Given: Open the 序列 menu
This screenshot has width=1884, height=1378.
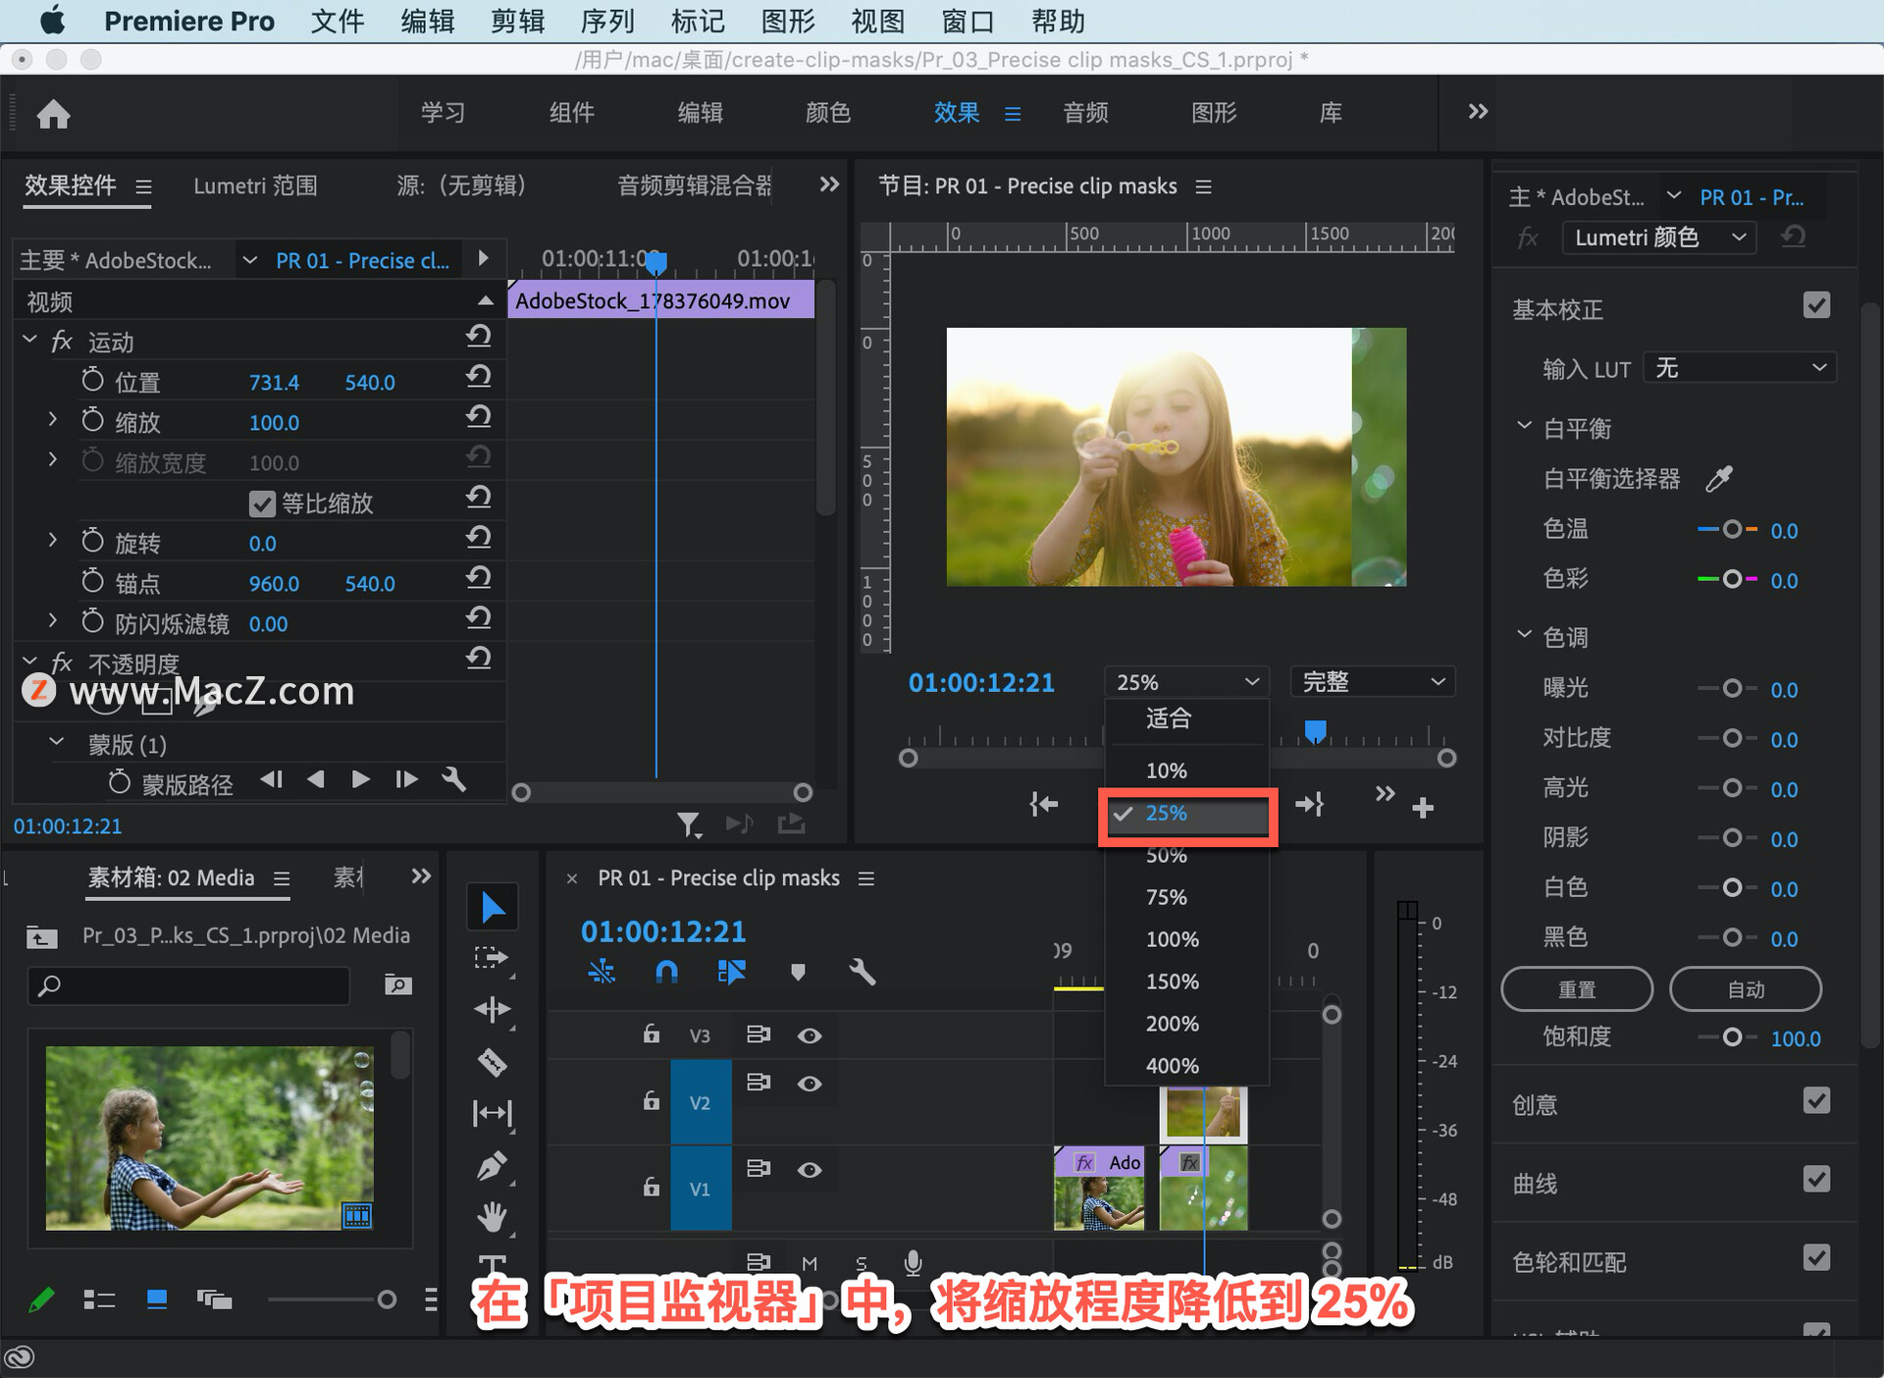Looking at the screenshot, I should pyautogui.click(x=607, y=21).
